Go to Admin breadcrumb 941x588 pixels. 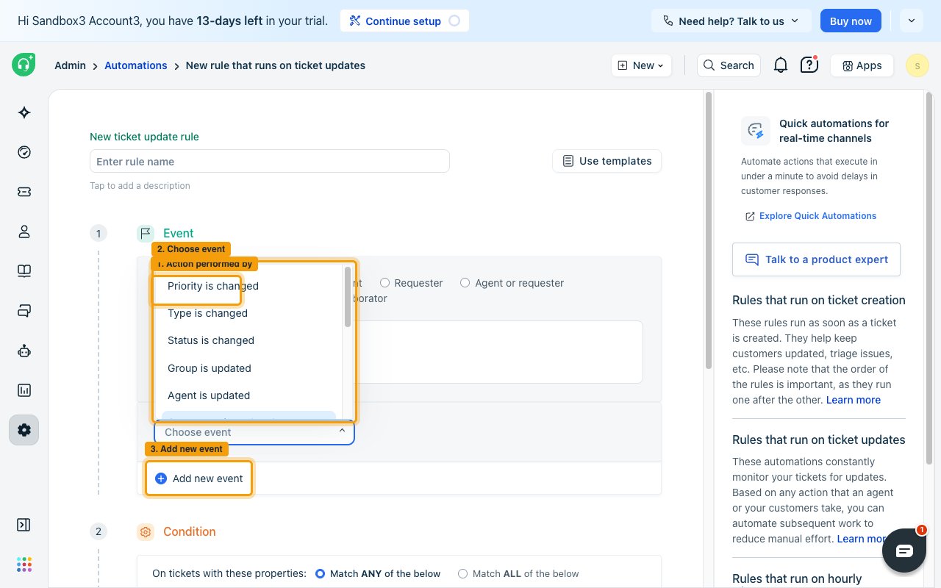tap(70, 65)
